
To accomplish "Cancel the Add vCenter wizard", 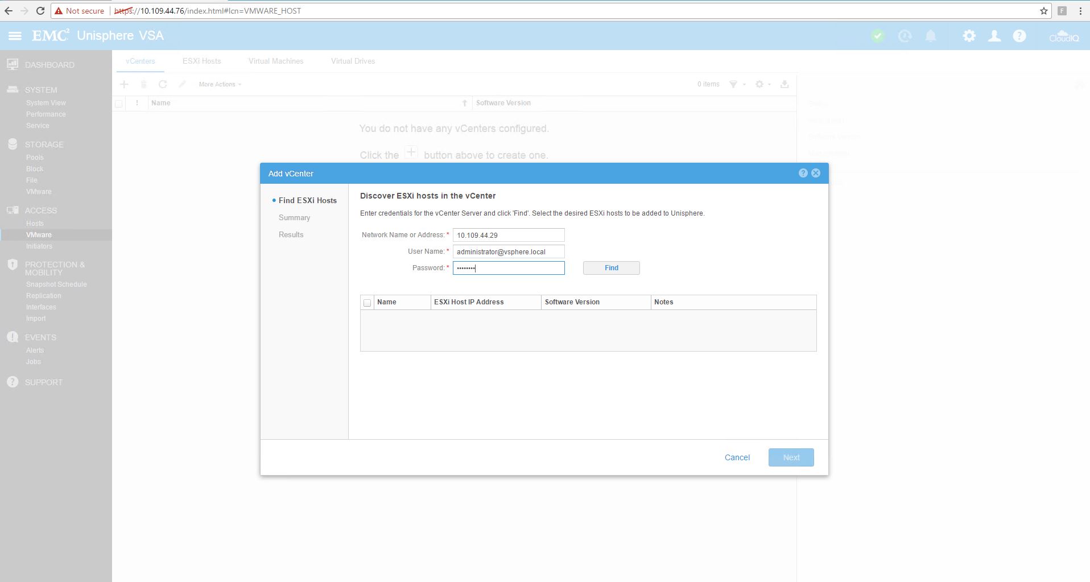I will (737, 457).
